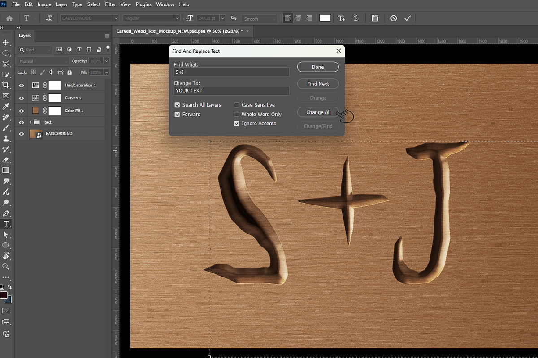Viewport: 538px width, 358px height.
Task: Select the Crop tool
Action: (6, 85)
